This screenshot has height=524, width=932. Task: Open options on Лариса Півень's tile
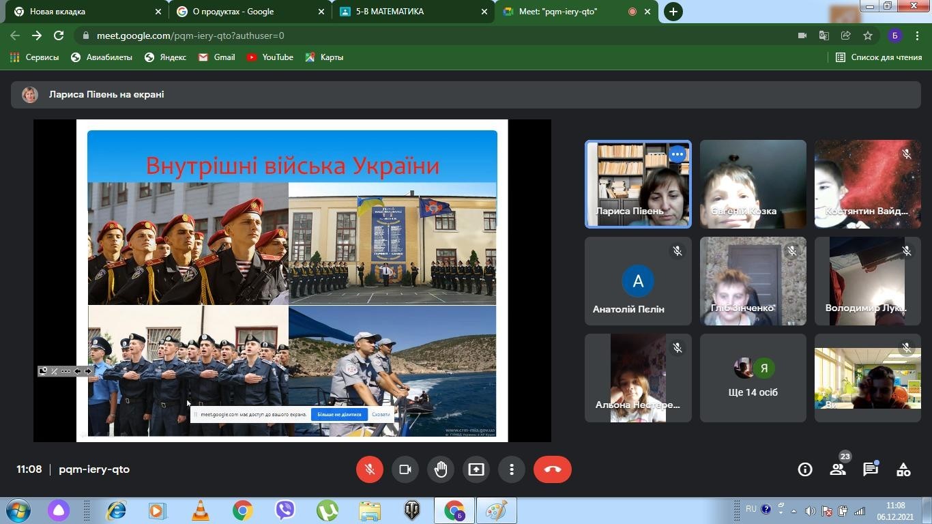click(677, 154)
